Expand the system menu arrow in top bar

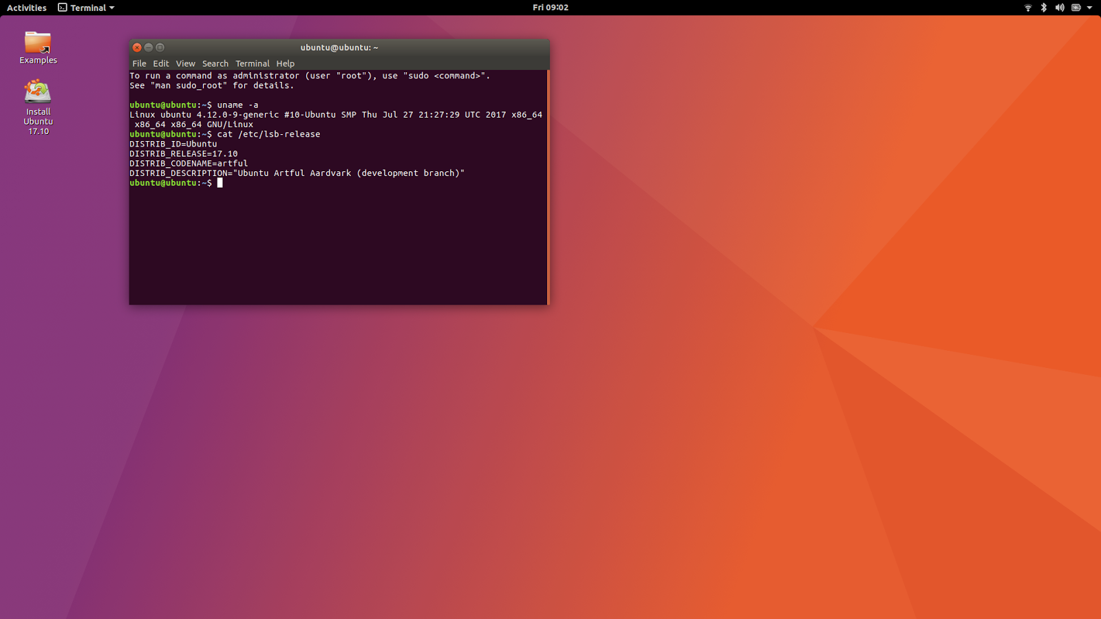coord(1090,8)
